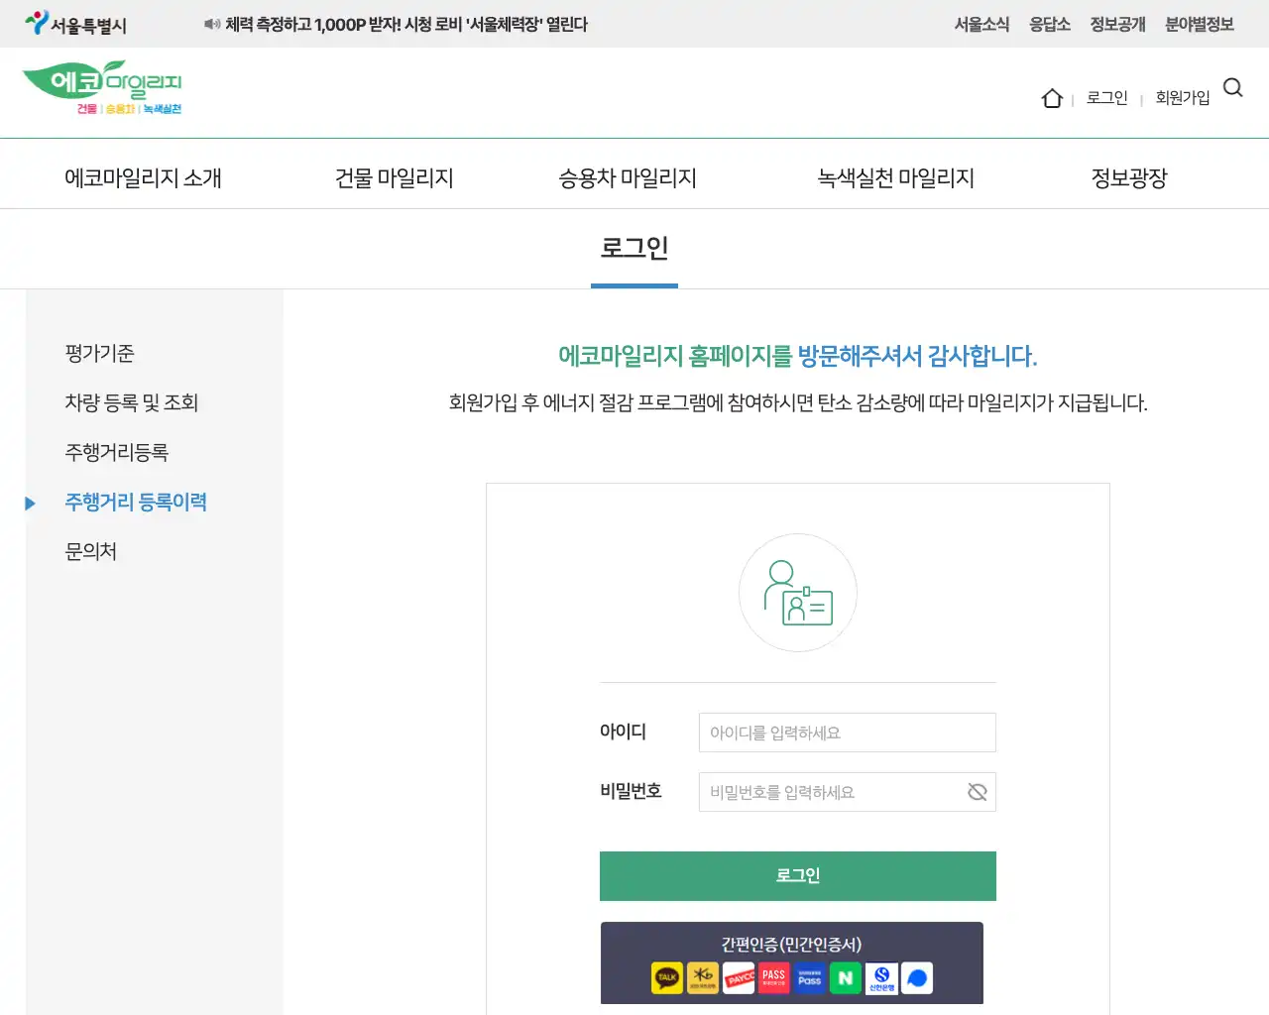Viewport: 1269px width, 1015px height.
Task: Open 정보공개 top link
Action: [x=1117, y=24]
